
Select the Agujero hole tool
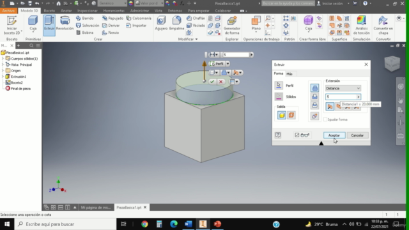(161, 24)
